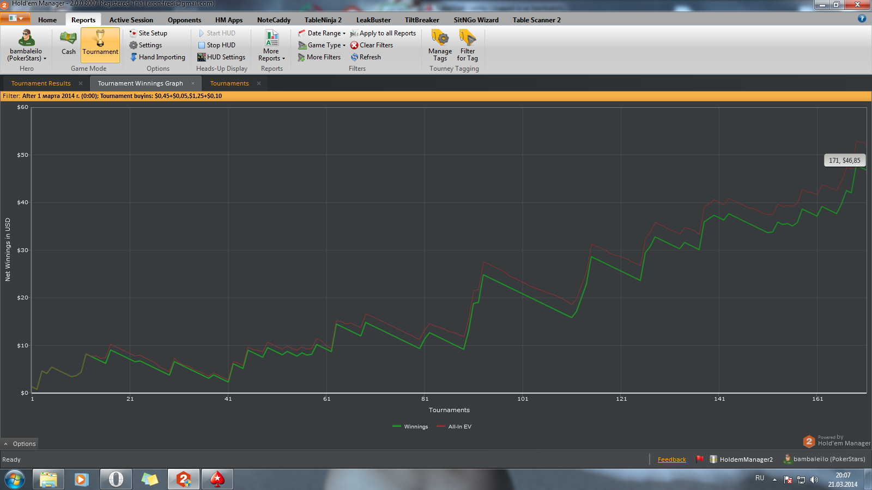Image resolution: width=872 pixels, height=490 pixels.
Task: Open the application menu button
Action: tap(15, 19)
